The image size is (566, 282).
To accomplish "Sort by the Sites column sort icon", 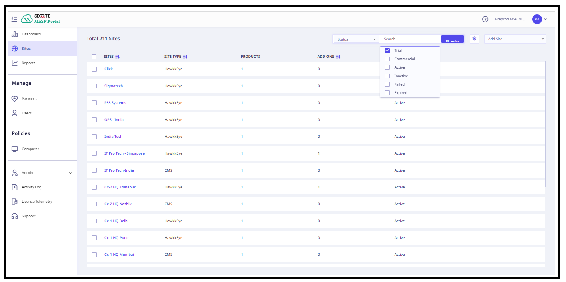I will point(117,57).
